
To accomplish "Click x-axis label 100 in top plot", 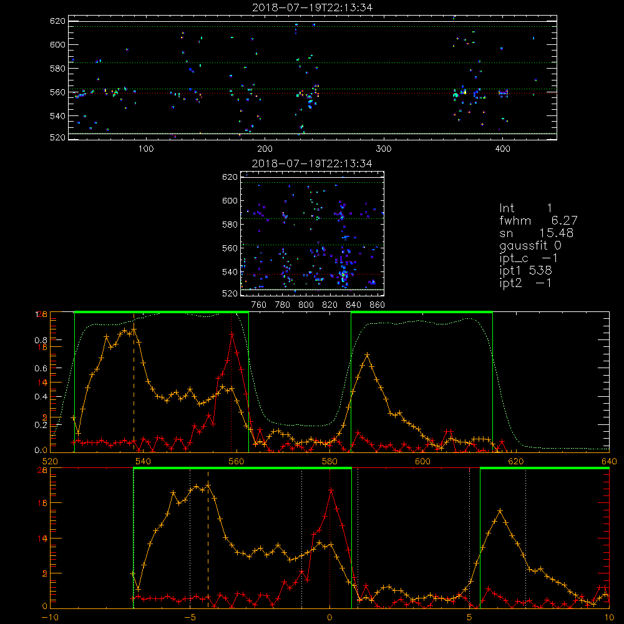I will point(146,149).
